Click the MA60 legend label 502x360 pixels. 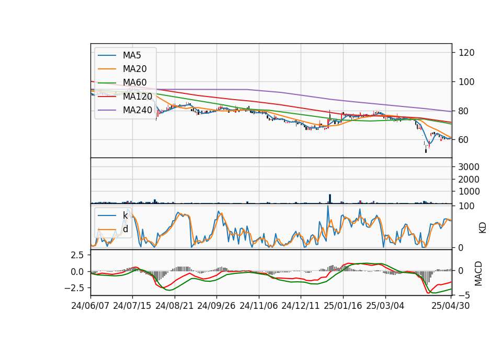coord(134,82)
